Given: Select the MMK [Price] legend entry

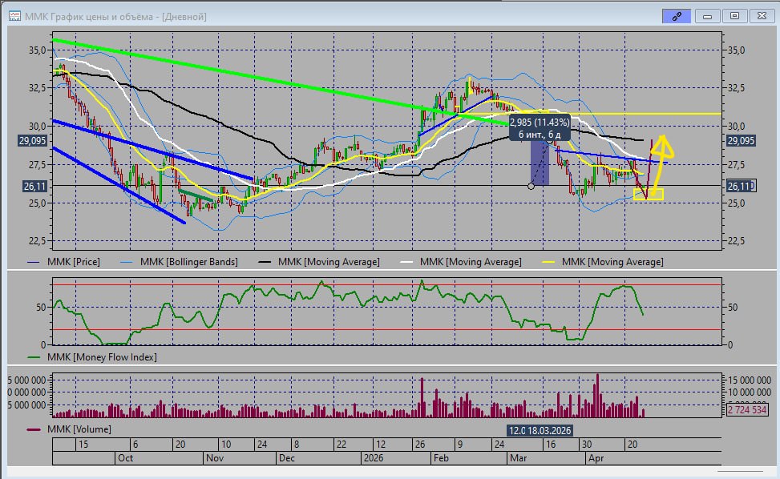Looking at the screenshot, I should pyautogui.click(x=64, y=262).
